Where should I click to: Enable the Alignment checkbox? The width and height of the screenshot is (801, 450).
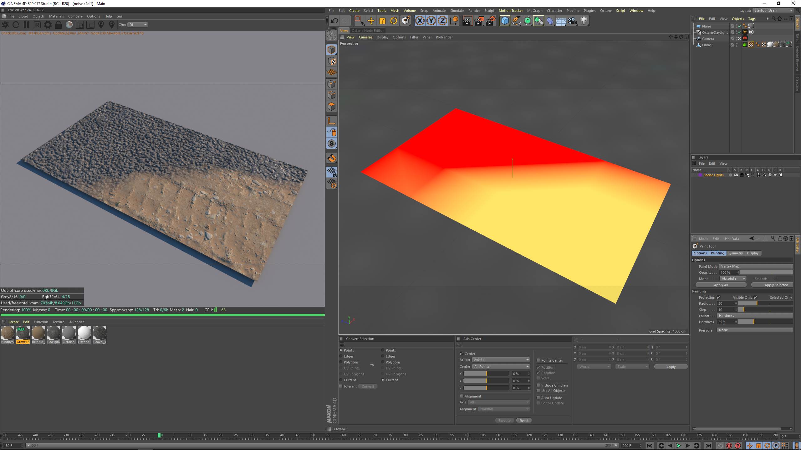[462, 396]
